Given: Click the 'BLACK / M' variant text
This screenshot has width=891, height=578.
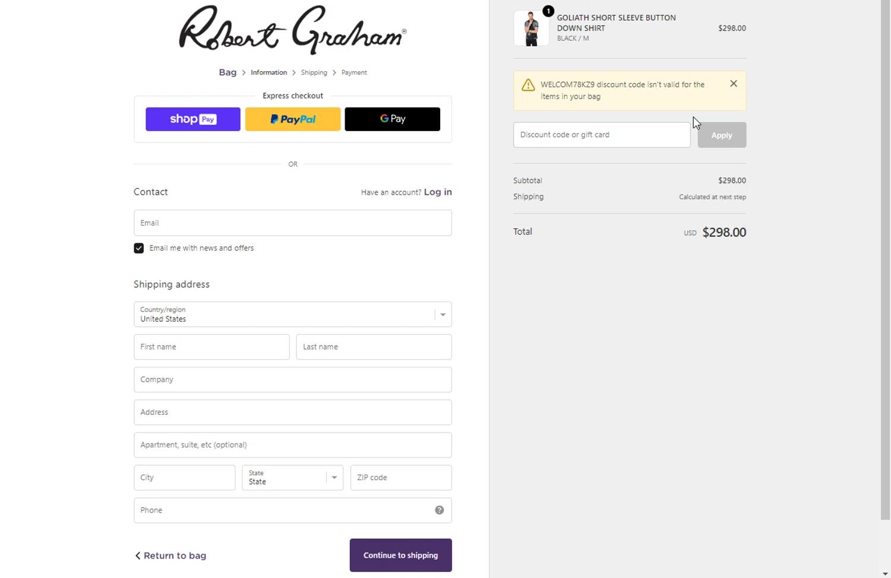Looking at the screenshot, I should [x=573, y=38].
